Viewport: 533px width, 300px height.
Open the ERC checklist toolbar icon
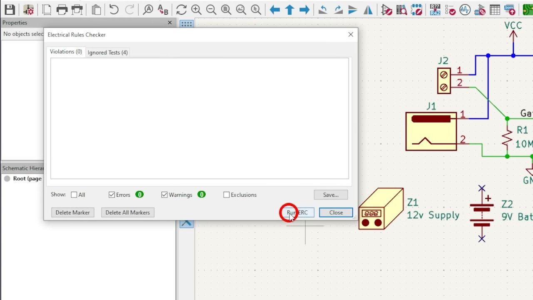pyautogui.click(x=450, y=9)
